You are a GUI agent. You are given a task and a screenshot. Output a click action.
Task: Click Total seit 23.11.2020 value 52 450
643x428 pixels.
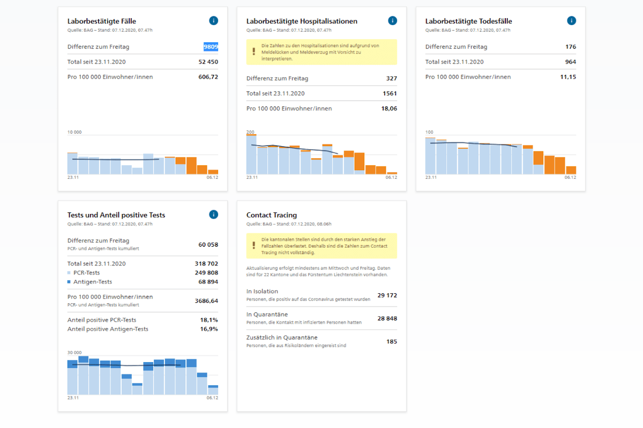point(208,62)
